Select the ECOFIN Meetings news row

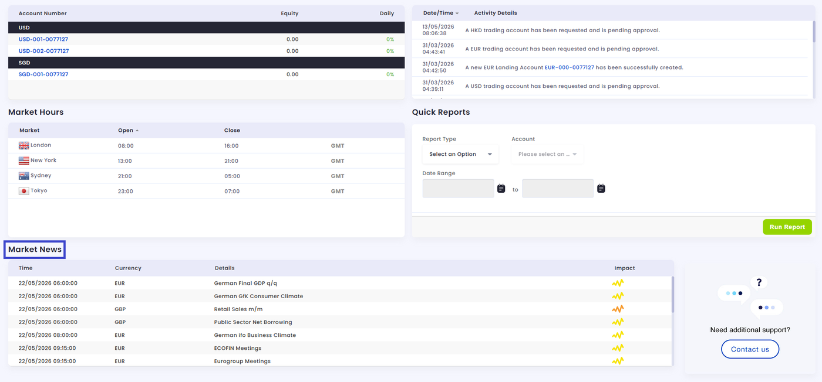[341, 347]
